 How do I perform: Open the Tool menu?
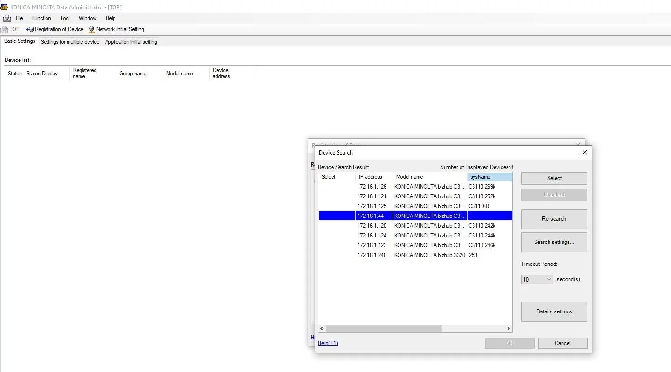point(65,18)
